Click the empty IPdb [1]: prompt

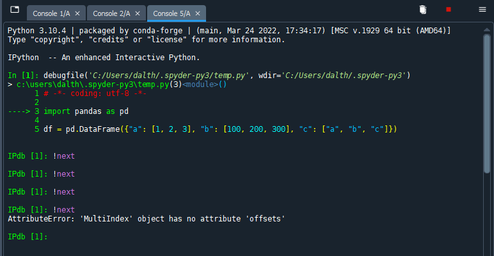coord(28,237)
